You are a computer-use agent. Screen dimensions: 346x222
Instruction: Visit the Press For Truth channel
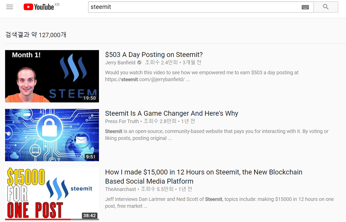pyautogui.click(x=122, y=121)
